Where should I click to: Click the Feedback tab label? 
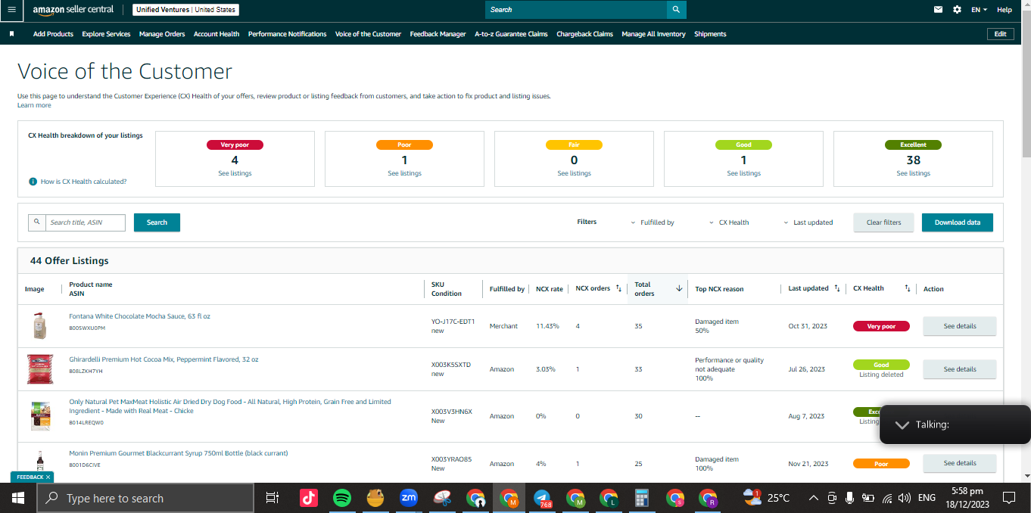click(x=30, y=477)
